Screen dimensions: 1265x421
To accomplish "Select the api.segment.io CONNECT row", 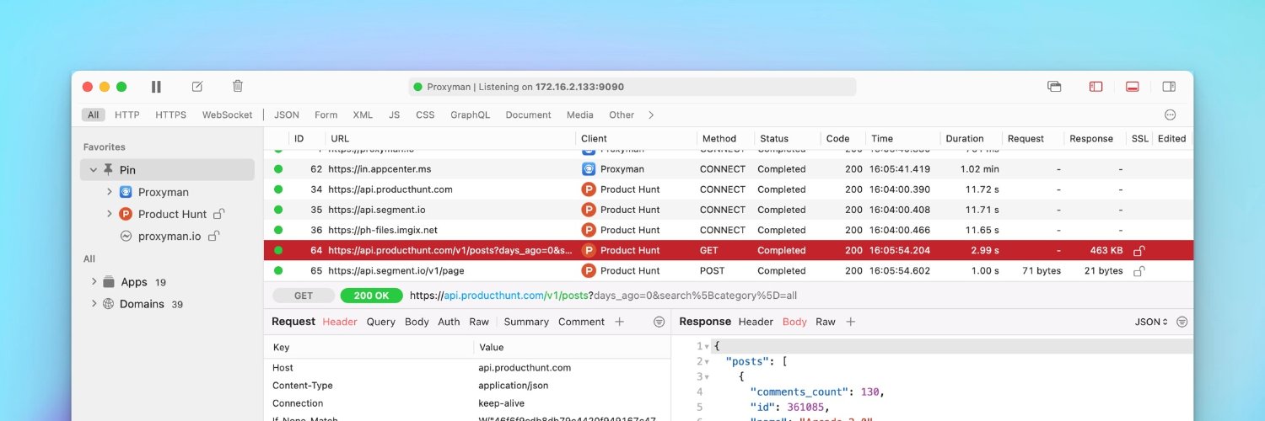I will [x=729, y=210].
